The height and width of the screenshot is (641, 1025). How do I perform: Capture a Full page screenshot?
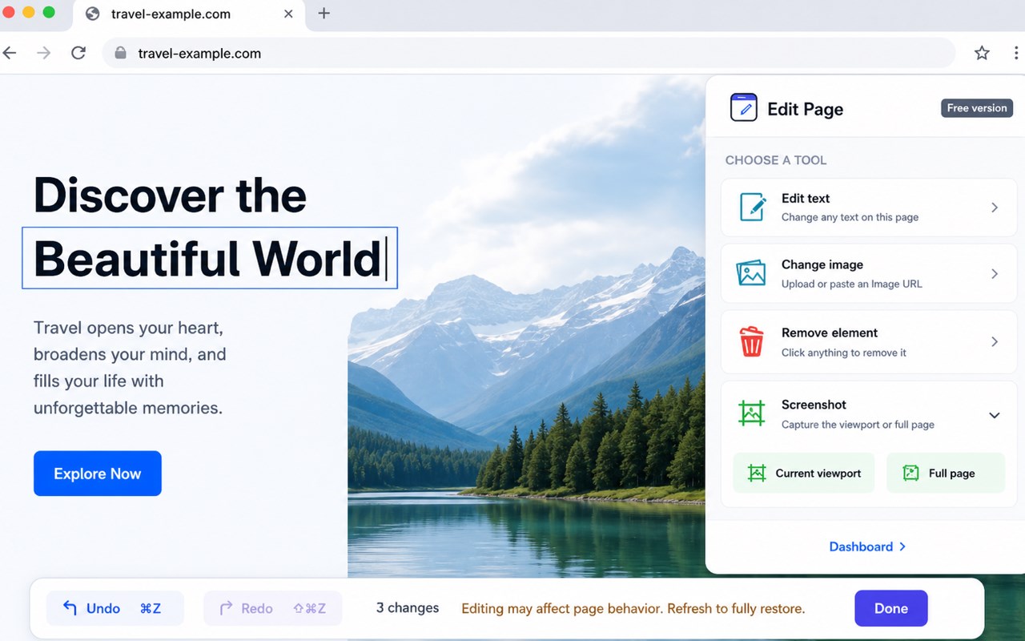946,473
